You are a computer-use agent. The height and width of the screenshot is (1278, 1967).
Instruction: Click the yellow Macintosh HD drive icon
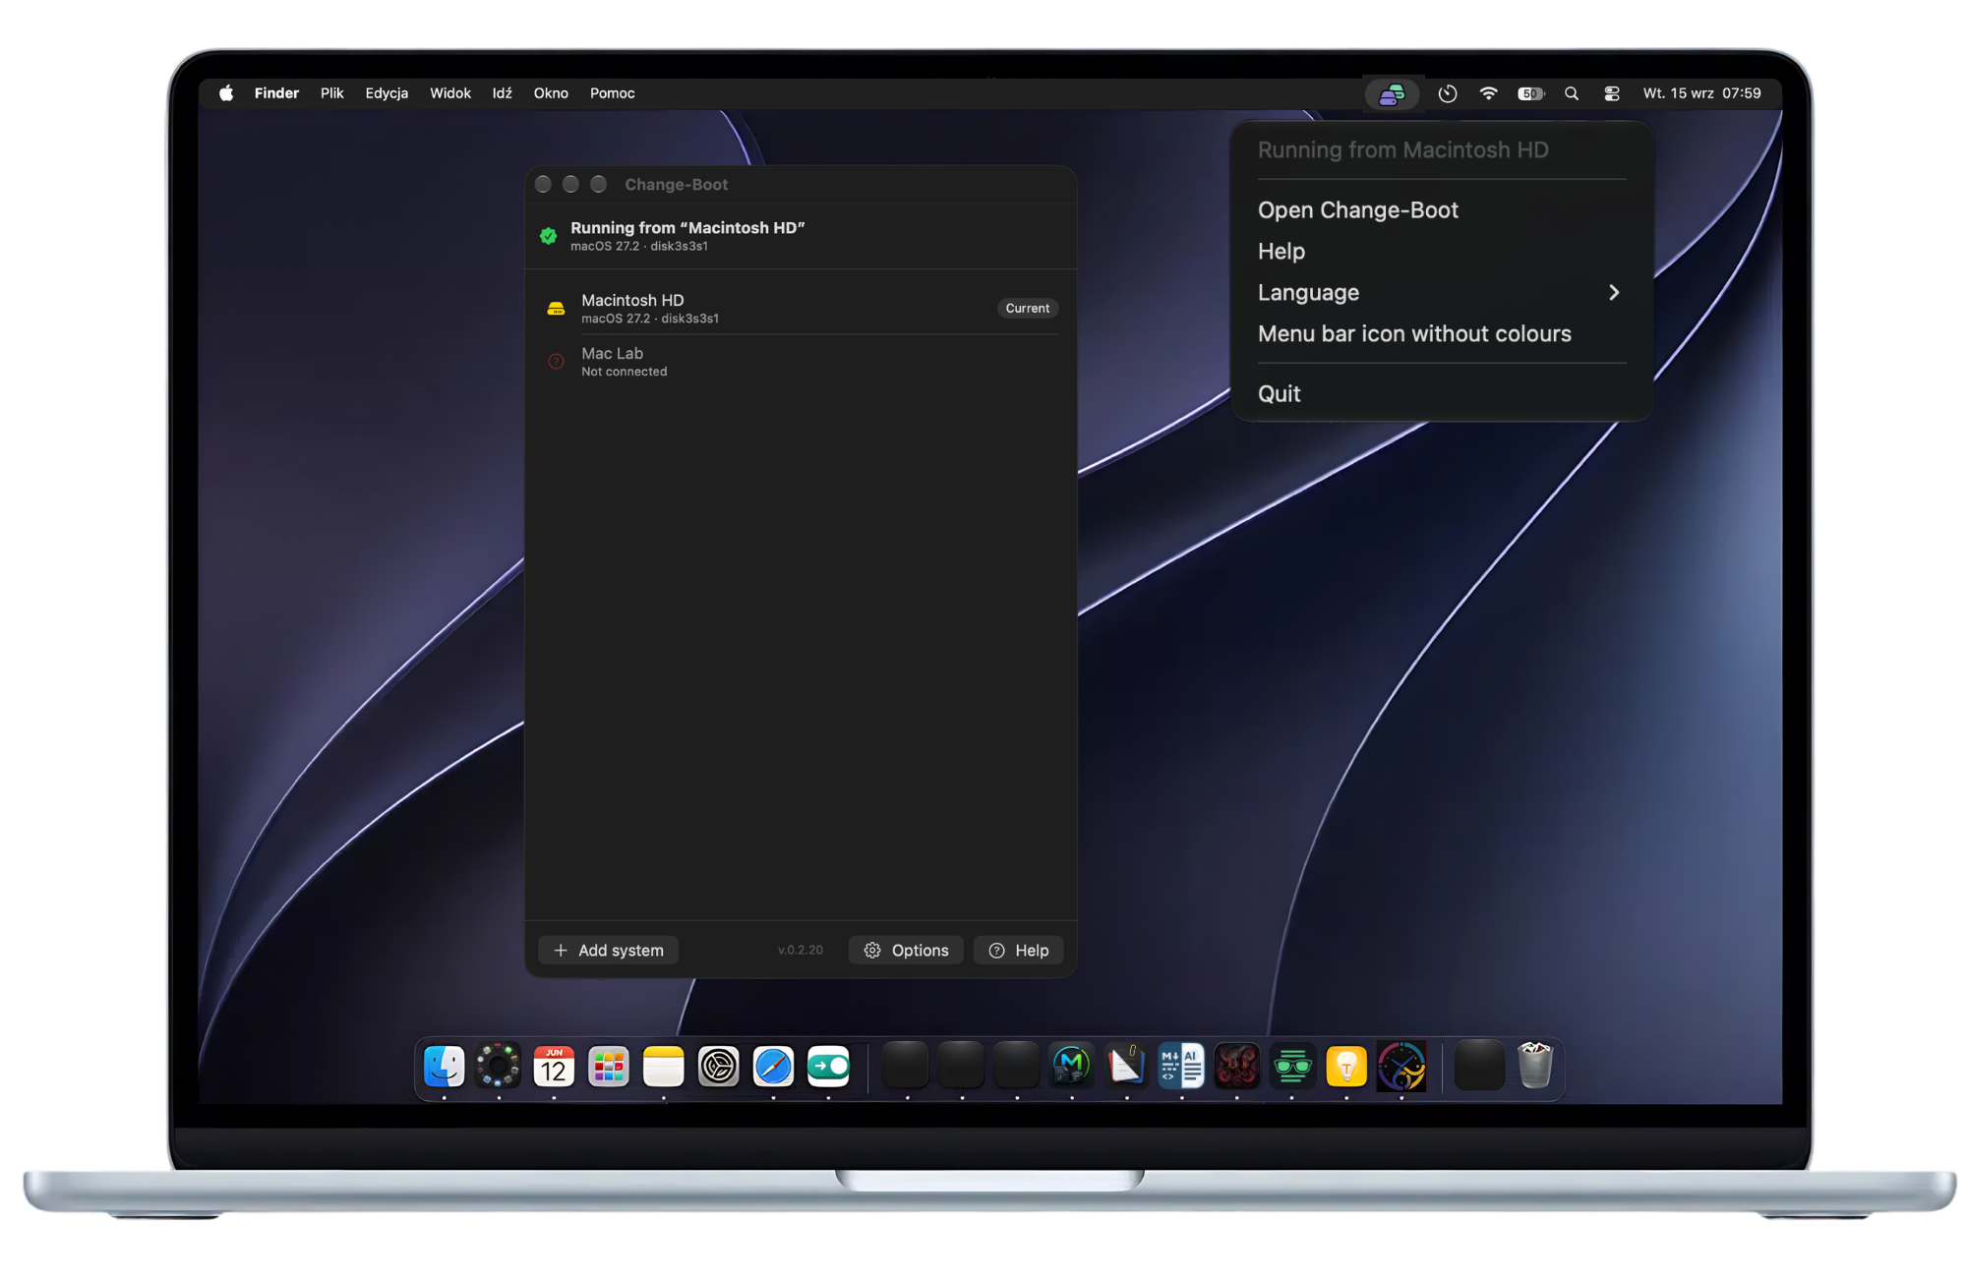tap(556, 309)
